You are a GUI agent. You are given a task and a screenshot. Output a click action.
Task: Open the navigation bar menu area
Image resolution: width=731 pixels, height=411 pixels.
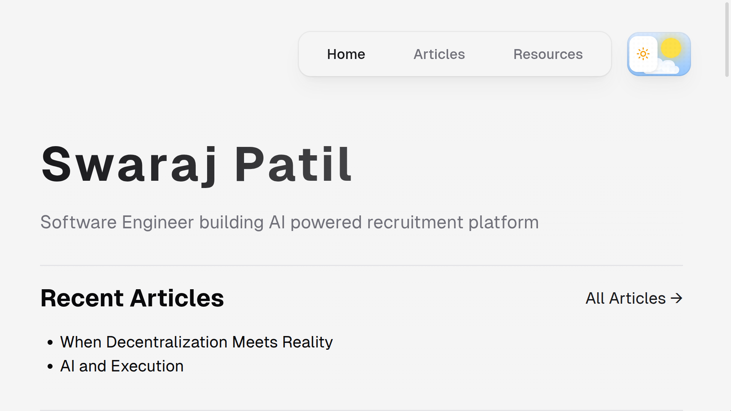tap(454, 54)
